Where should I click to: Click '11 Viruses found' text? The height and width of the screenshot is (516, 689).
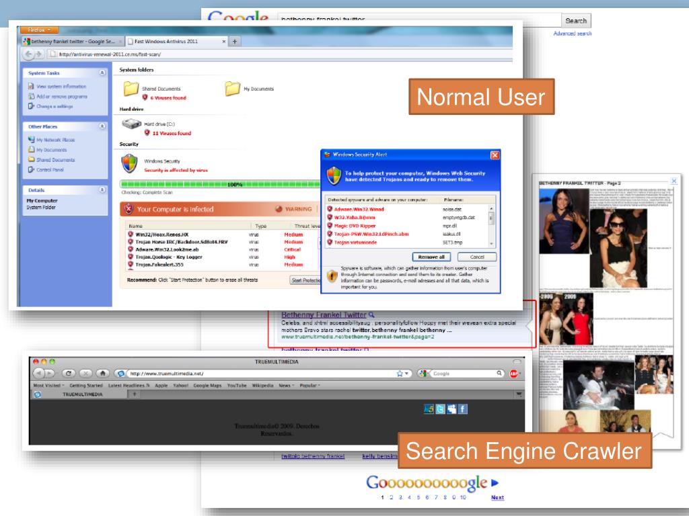click(x=172, y=134)
